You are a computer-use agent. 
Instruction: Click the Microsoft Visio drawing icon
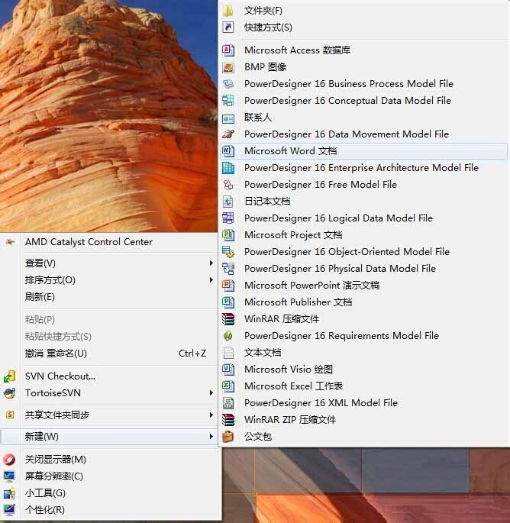coord(228,370)
